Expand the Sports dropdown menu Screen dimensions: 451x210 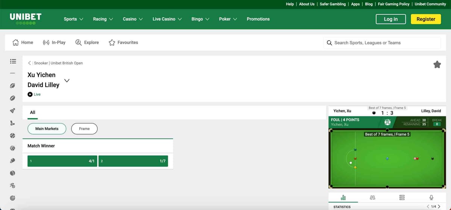point(74,19)
